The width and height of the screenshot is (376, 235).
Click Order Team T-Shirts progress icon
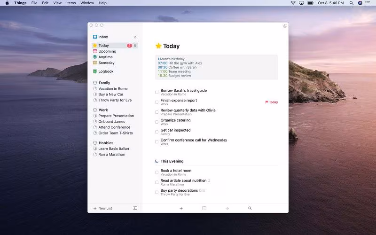[95, 133]
